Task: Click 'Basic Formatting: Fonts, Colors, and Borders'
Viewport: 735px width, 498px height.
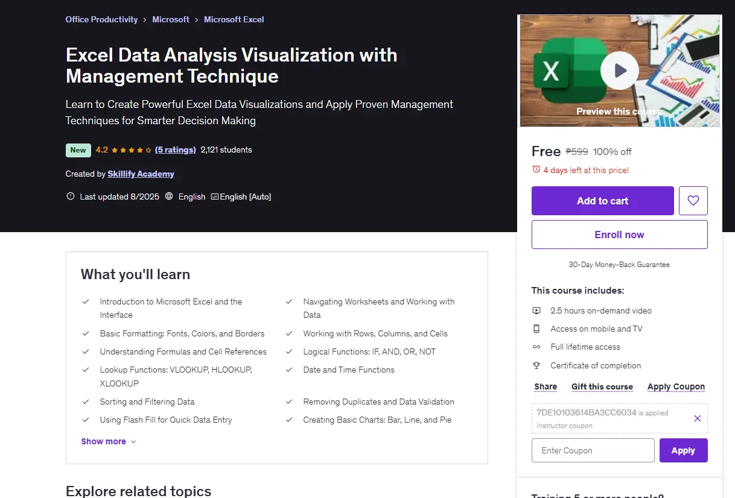Action: 182,333
